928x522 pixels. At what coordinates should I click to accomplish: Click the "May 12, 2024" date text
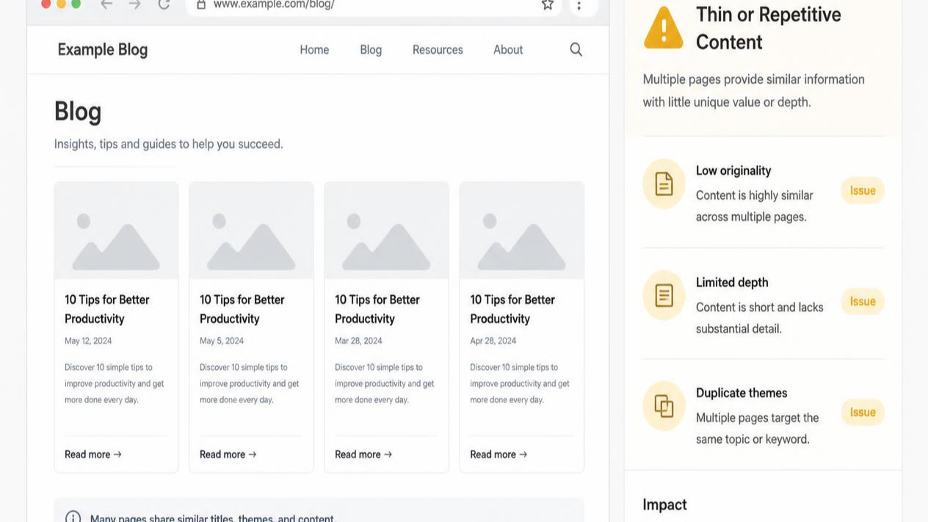pos(88,341)
